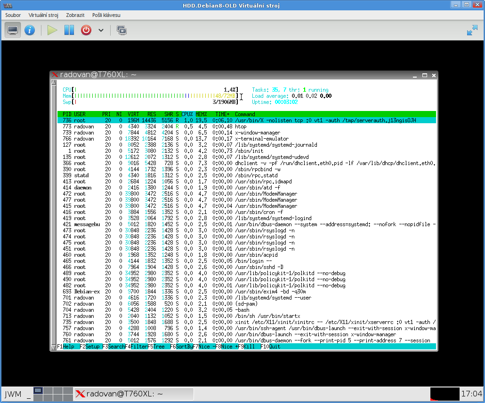Sort htop by the USER column header
This screenshot has height=403, width=485.
80,114
